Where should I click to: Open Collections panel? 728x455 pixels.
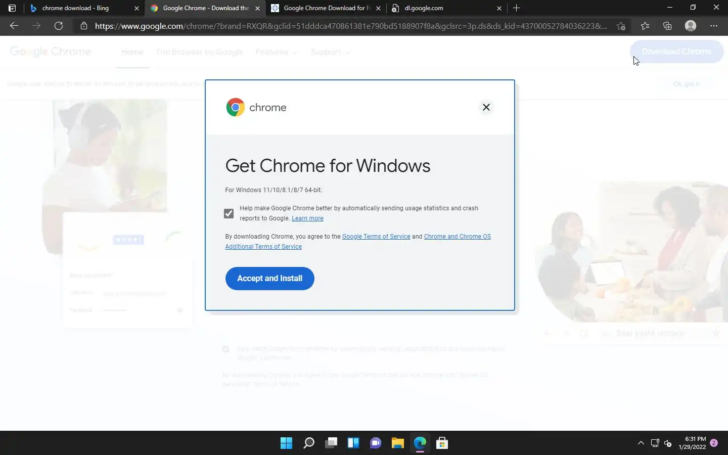pyautogui.click(x=667, y=26)
